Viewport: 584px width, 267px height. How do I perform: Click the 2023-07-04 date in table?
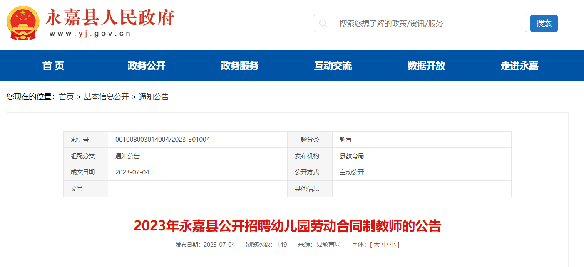click(132, 172)
